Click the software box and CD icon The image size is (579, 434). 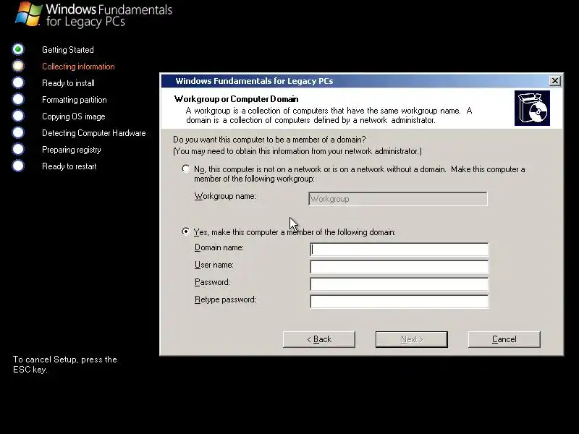pos(532,108)
